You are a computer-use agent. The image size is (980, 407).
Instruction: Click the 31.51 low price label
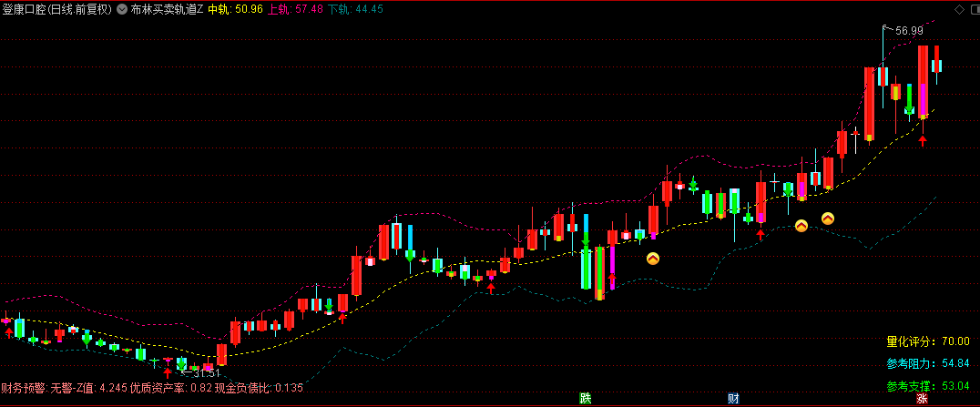click(x=206, y=373)
